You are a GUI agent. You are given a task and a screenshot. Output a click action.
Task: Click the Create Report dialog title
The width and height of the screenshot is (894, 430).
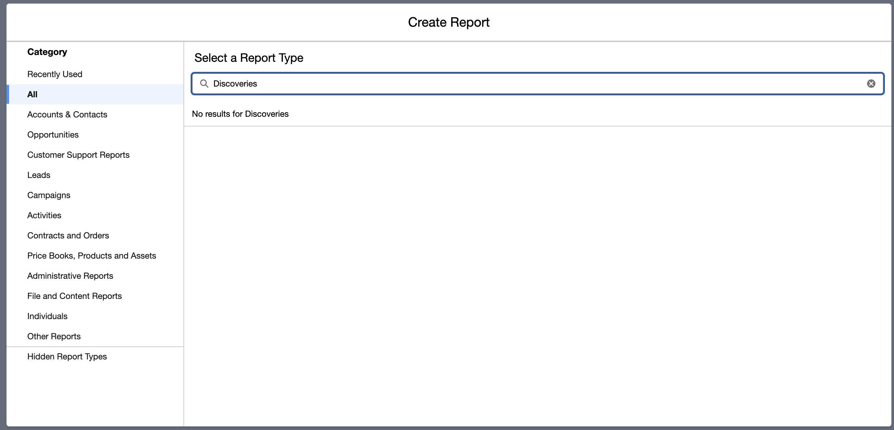click(x=448, y=22)
